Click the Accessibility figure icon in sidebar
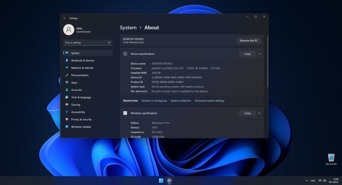This screenshot has width=342, height=185. point(67,112)
